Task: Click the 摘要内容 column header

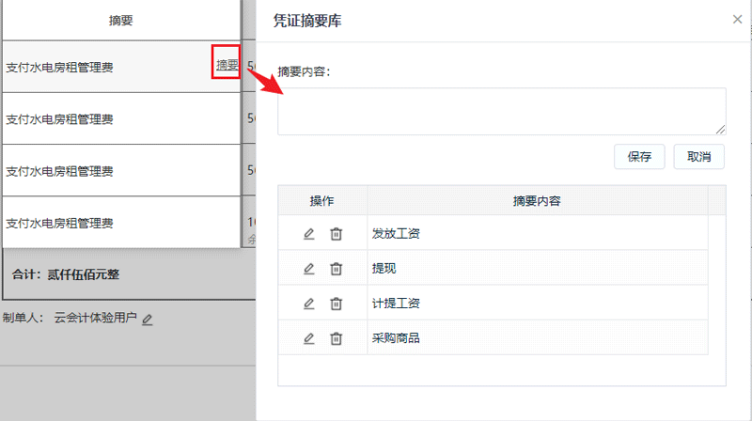Action: coord(537,200)
